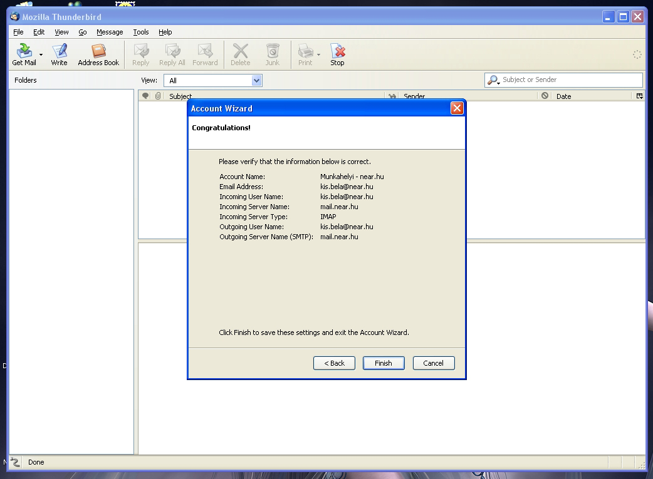Click the Reply toolbar icon

coord(141,51)
